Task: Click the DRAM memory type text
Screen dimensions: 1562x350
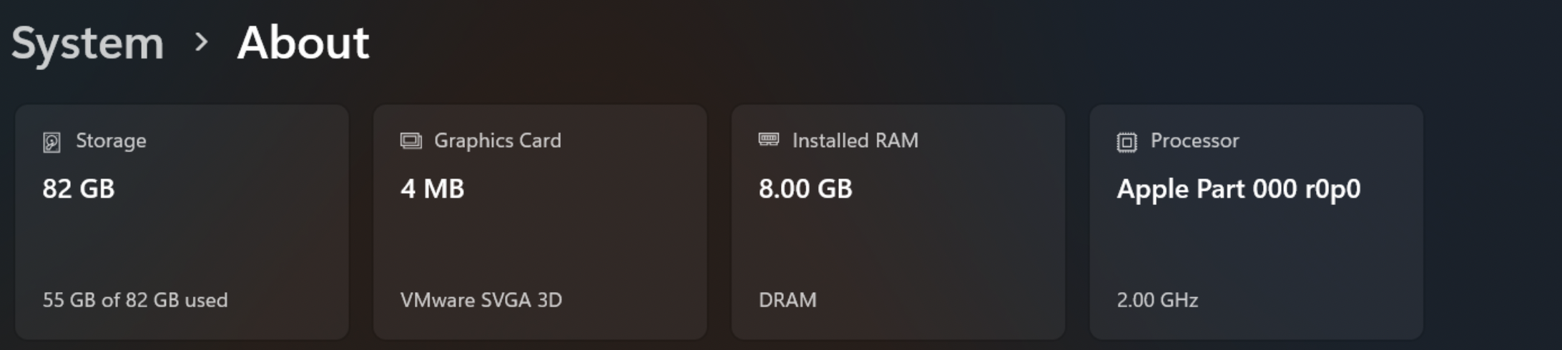Action: [x=787, y=300]
